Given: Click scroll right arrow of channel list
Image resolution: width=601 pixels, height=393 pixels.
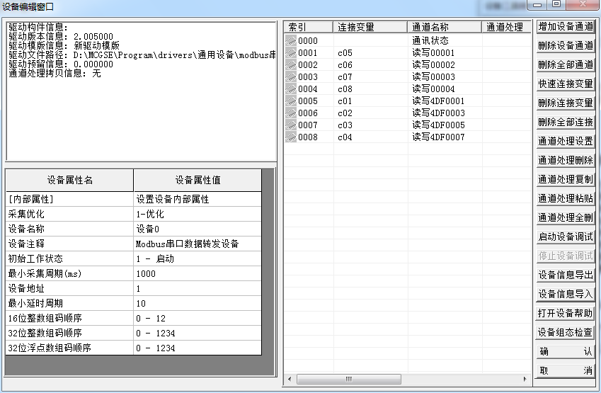Looking at the screenshot, I should (525, 380).
